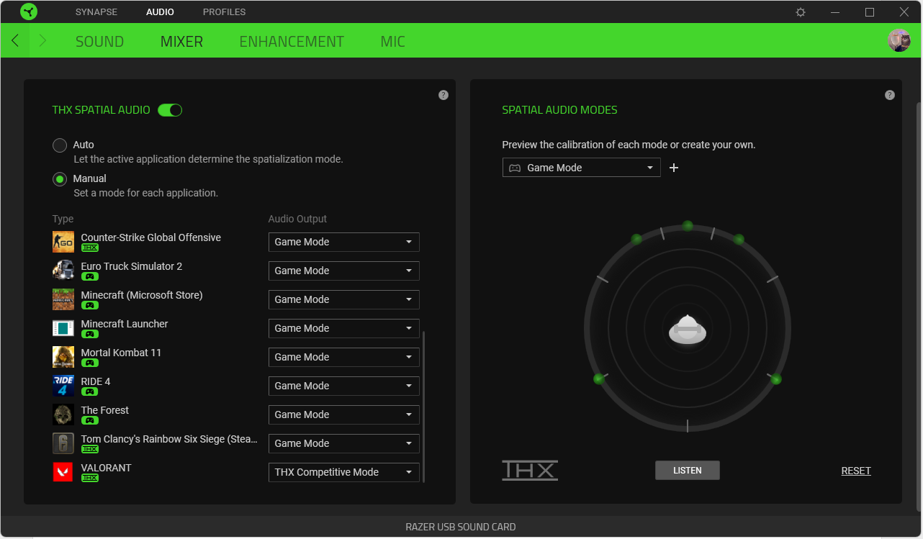
Task: Open Rainbow Six Siege output dropdown
Action: tap(344, 443)
